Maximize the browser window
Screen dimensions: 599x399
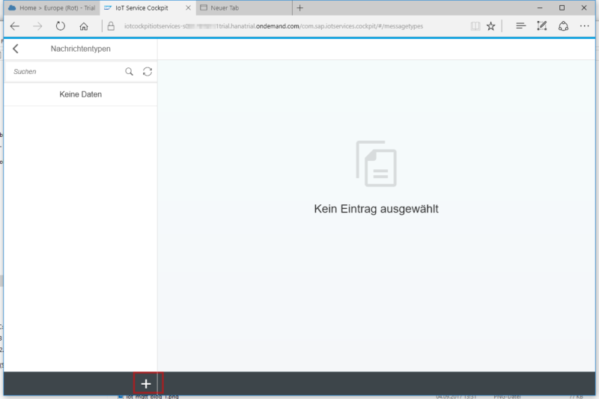[562, 7]
